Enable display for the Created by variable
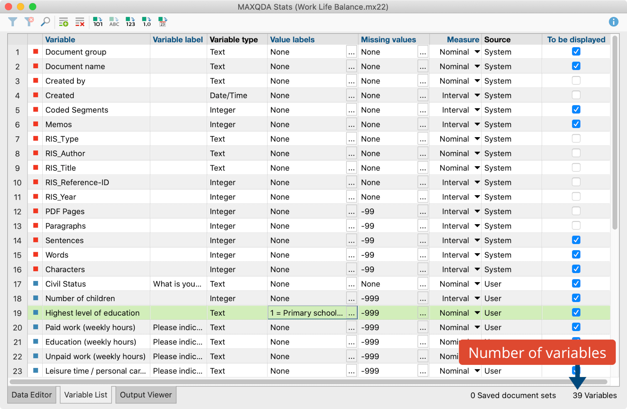The height and width of the screenshot is (409, 627). coord(576,80)
